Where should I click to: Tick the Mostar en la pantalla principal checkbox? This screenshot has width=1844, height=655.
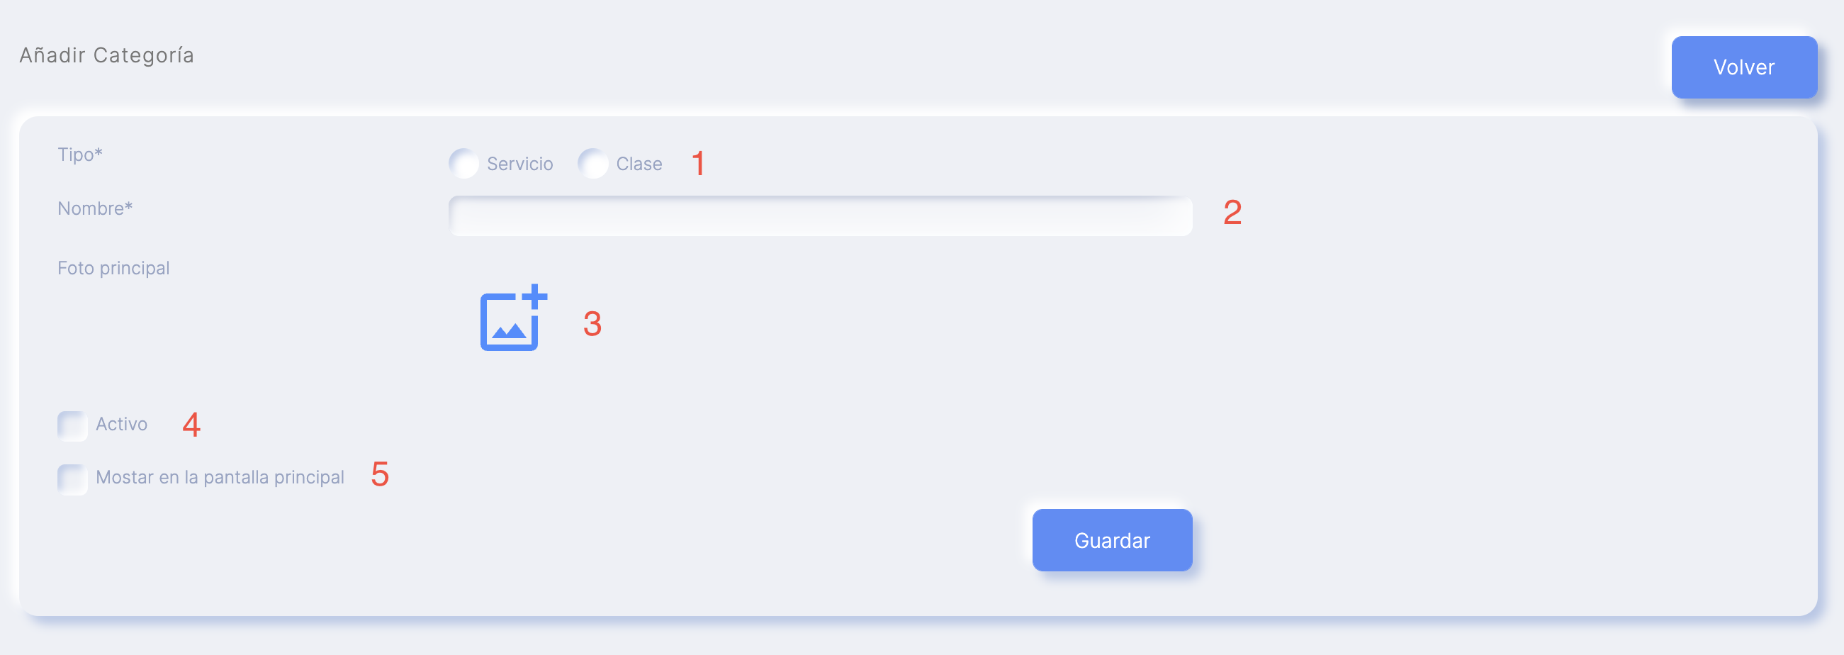[72, 479]
